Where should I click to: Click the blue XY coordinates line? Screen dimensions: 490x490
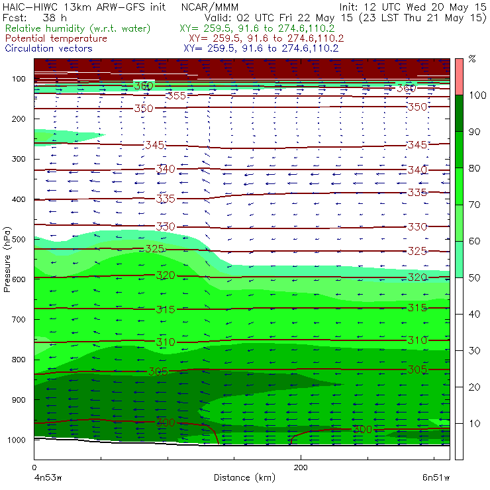pyautogui.click(x=262, y=48)
